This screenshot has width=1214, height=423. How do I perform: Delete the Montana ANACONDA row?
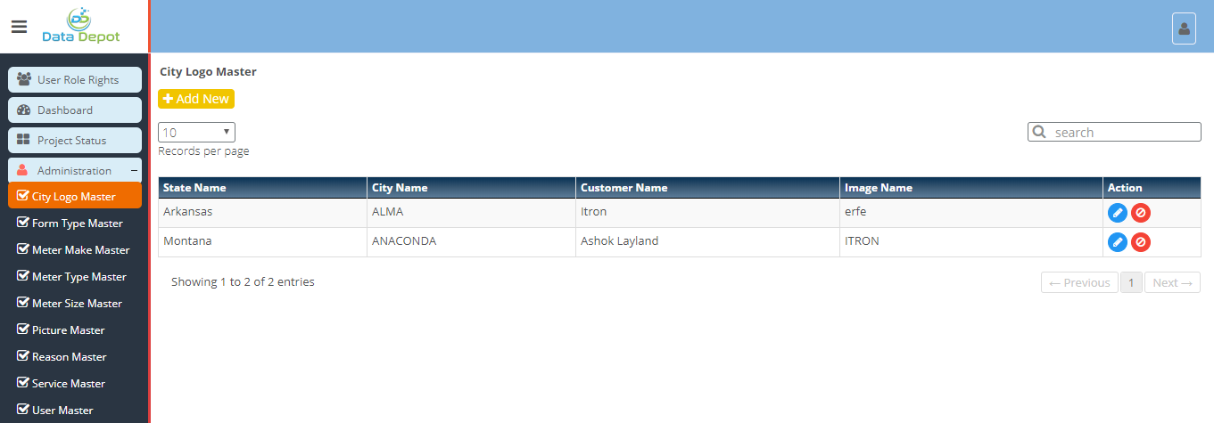point(1141,242)
